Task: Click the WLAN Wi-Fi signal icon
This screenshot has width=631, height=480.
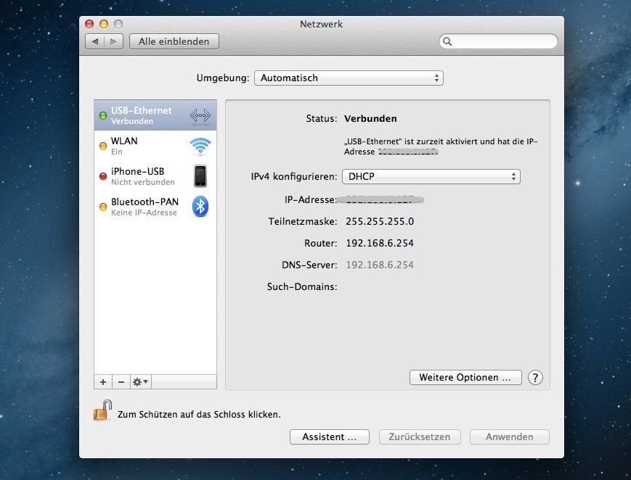Action: pos(200,146)
